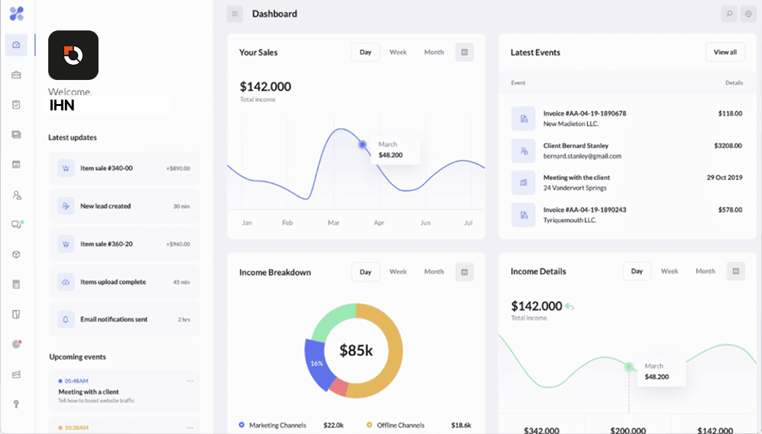Screen dimensions: 762x434
Task: Switch Your Sales to Week view
Action: (398, 53)
